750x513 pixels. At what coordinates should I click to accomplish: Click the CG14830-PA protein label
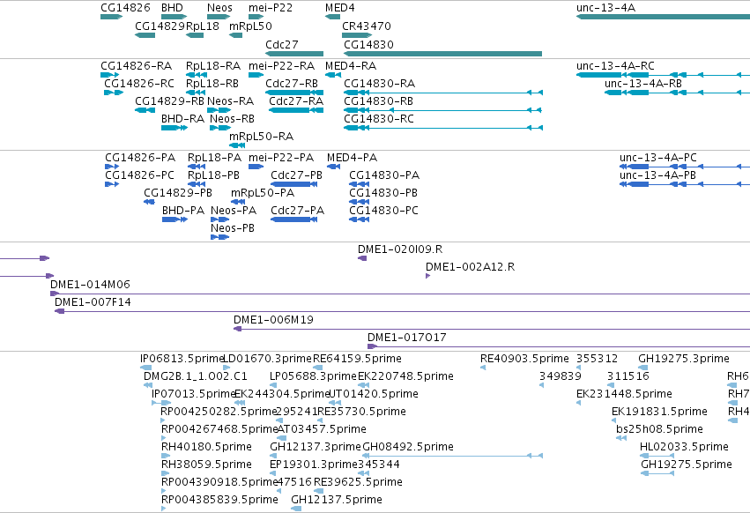(384, 175)
